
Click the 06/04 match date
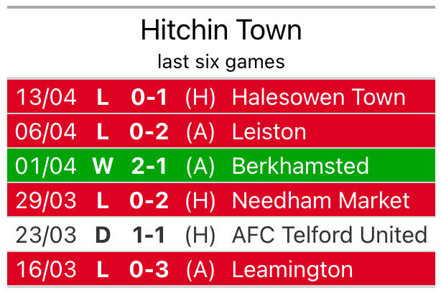(46, 131)
